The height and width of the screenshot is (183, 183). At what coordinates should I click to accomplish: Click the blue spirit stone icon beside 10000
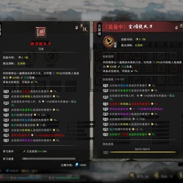tap(77, 165)
